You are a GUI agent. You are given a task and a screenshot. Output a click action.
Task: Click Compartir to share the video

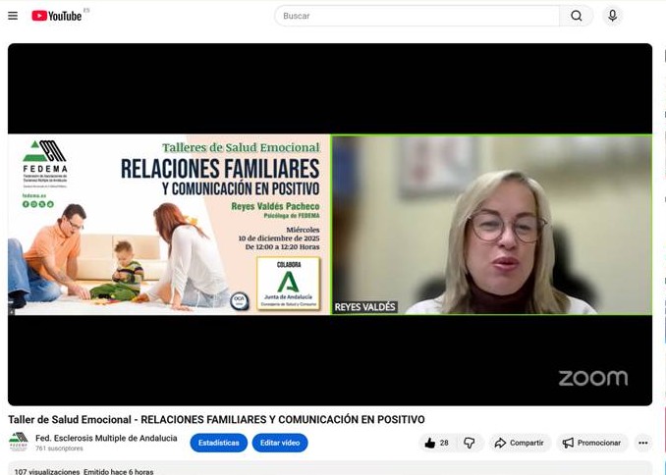pos(519,443)
